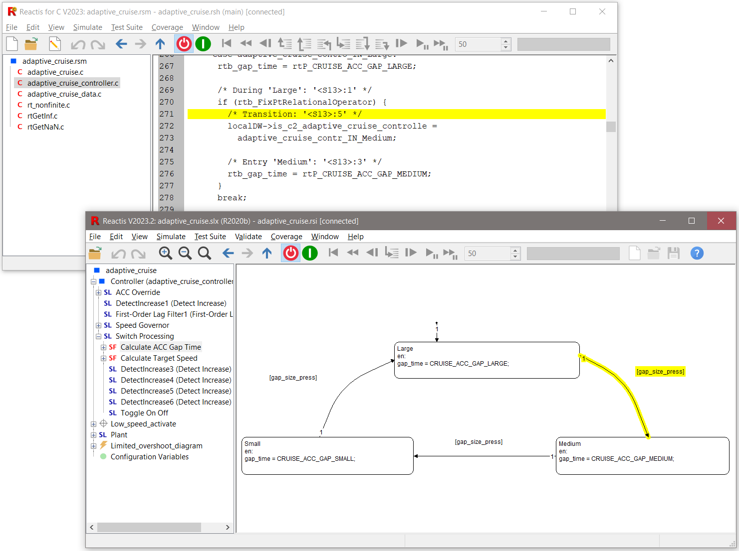Viewport: 739px width, 551px height.
Task: Select adaptive_cruise.c in file tree
Action: pyautogui.click(x=55, y=72)
